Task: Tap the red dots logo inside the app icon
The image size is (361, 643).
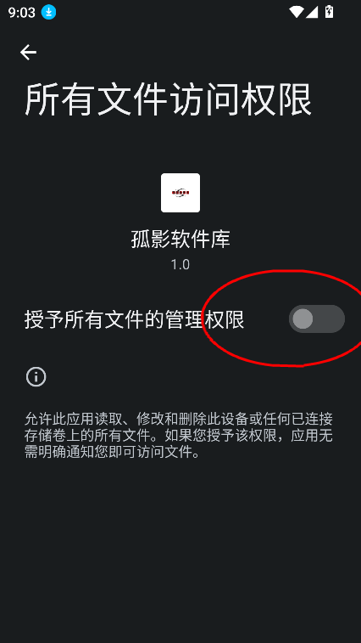Action: (180, 192)
